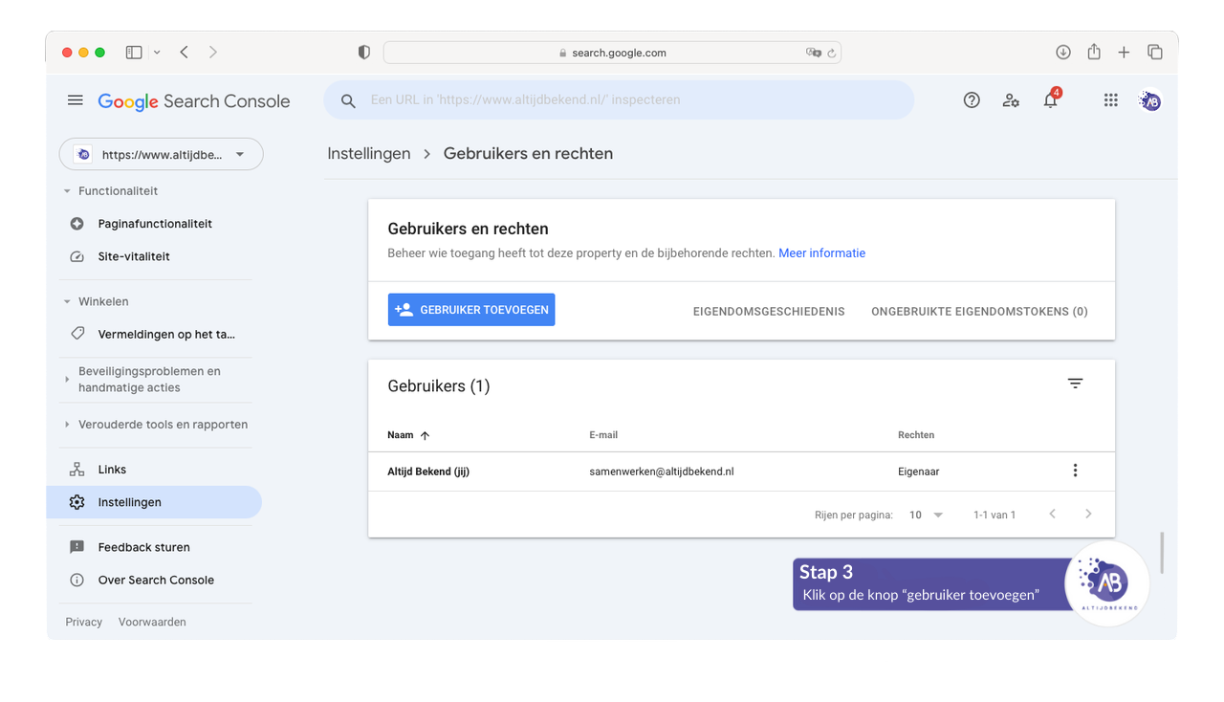Click the Gebruiker Toevoegen button
The width and height of the screenshot is (1224, 702).
(x=471, y=310)
